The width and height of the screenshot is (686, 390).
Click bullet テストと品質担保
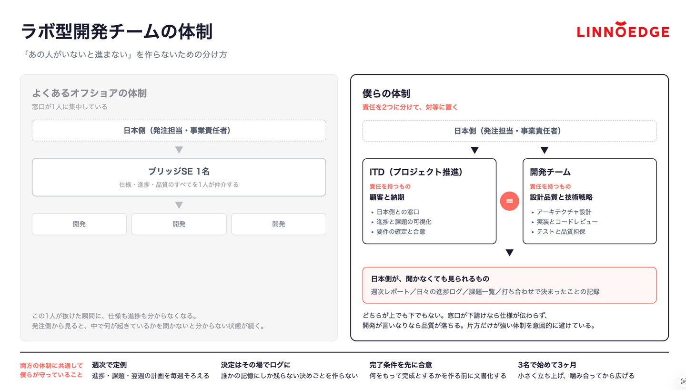[561, 232]
